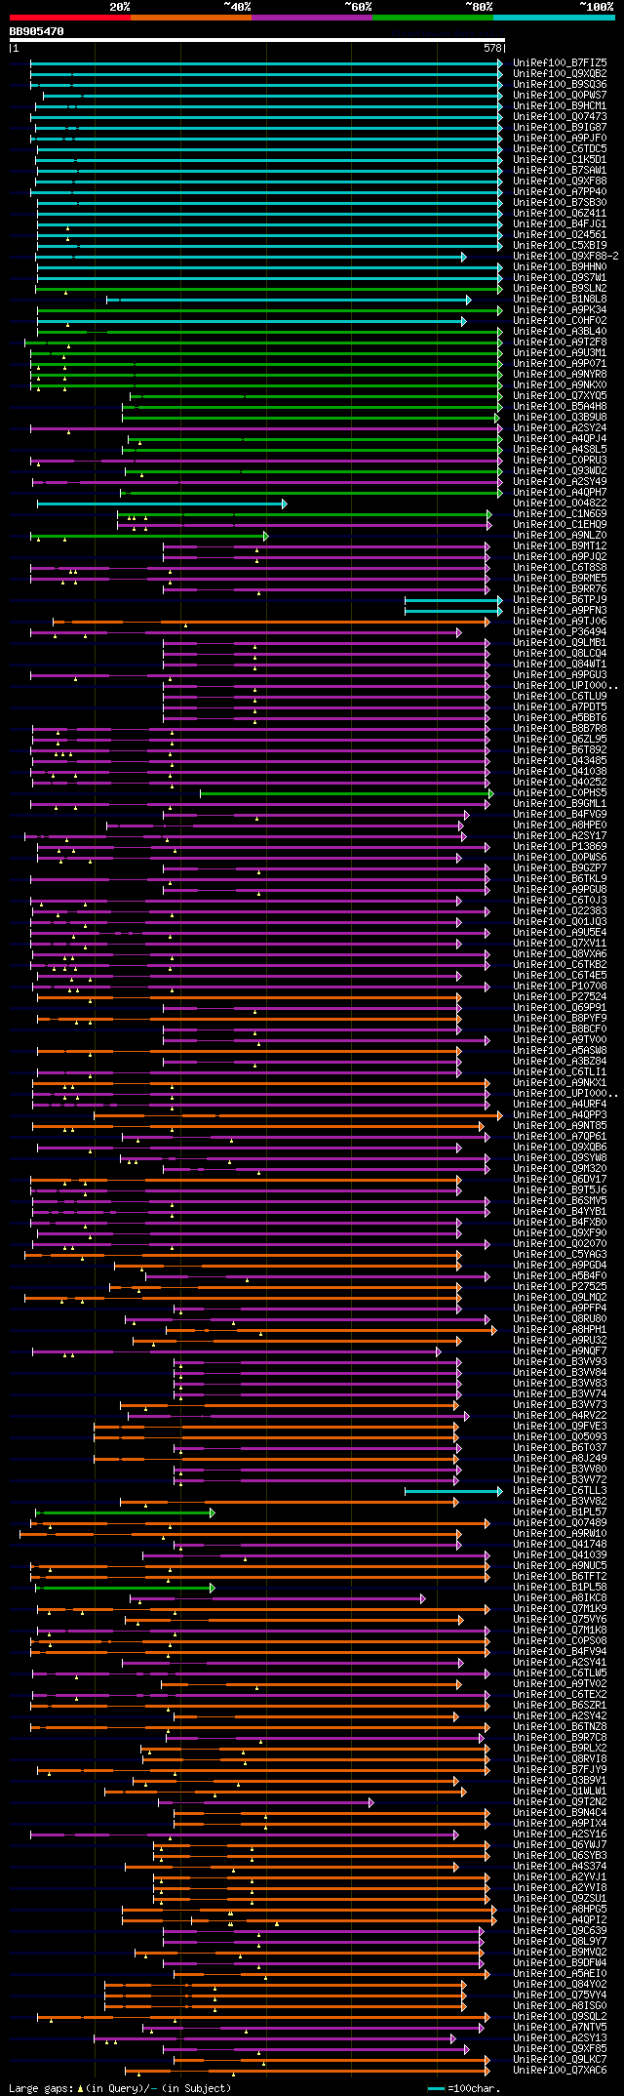Select the green ~80% identity legend segment
The height and width of the screenshot is (2096, 624).
point(432,18)
